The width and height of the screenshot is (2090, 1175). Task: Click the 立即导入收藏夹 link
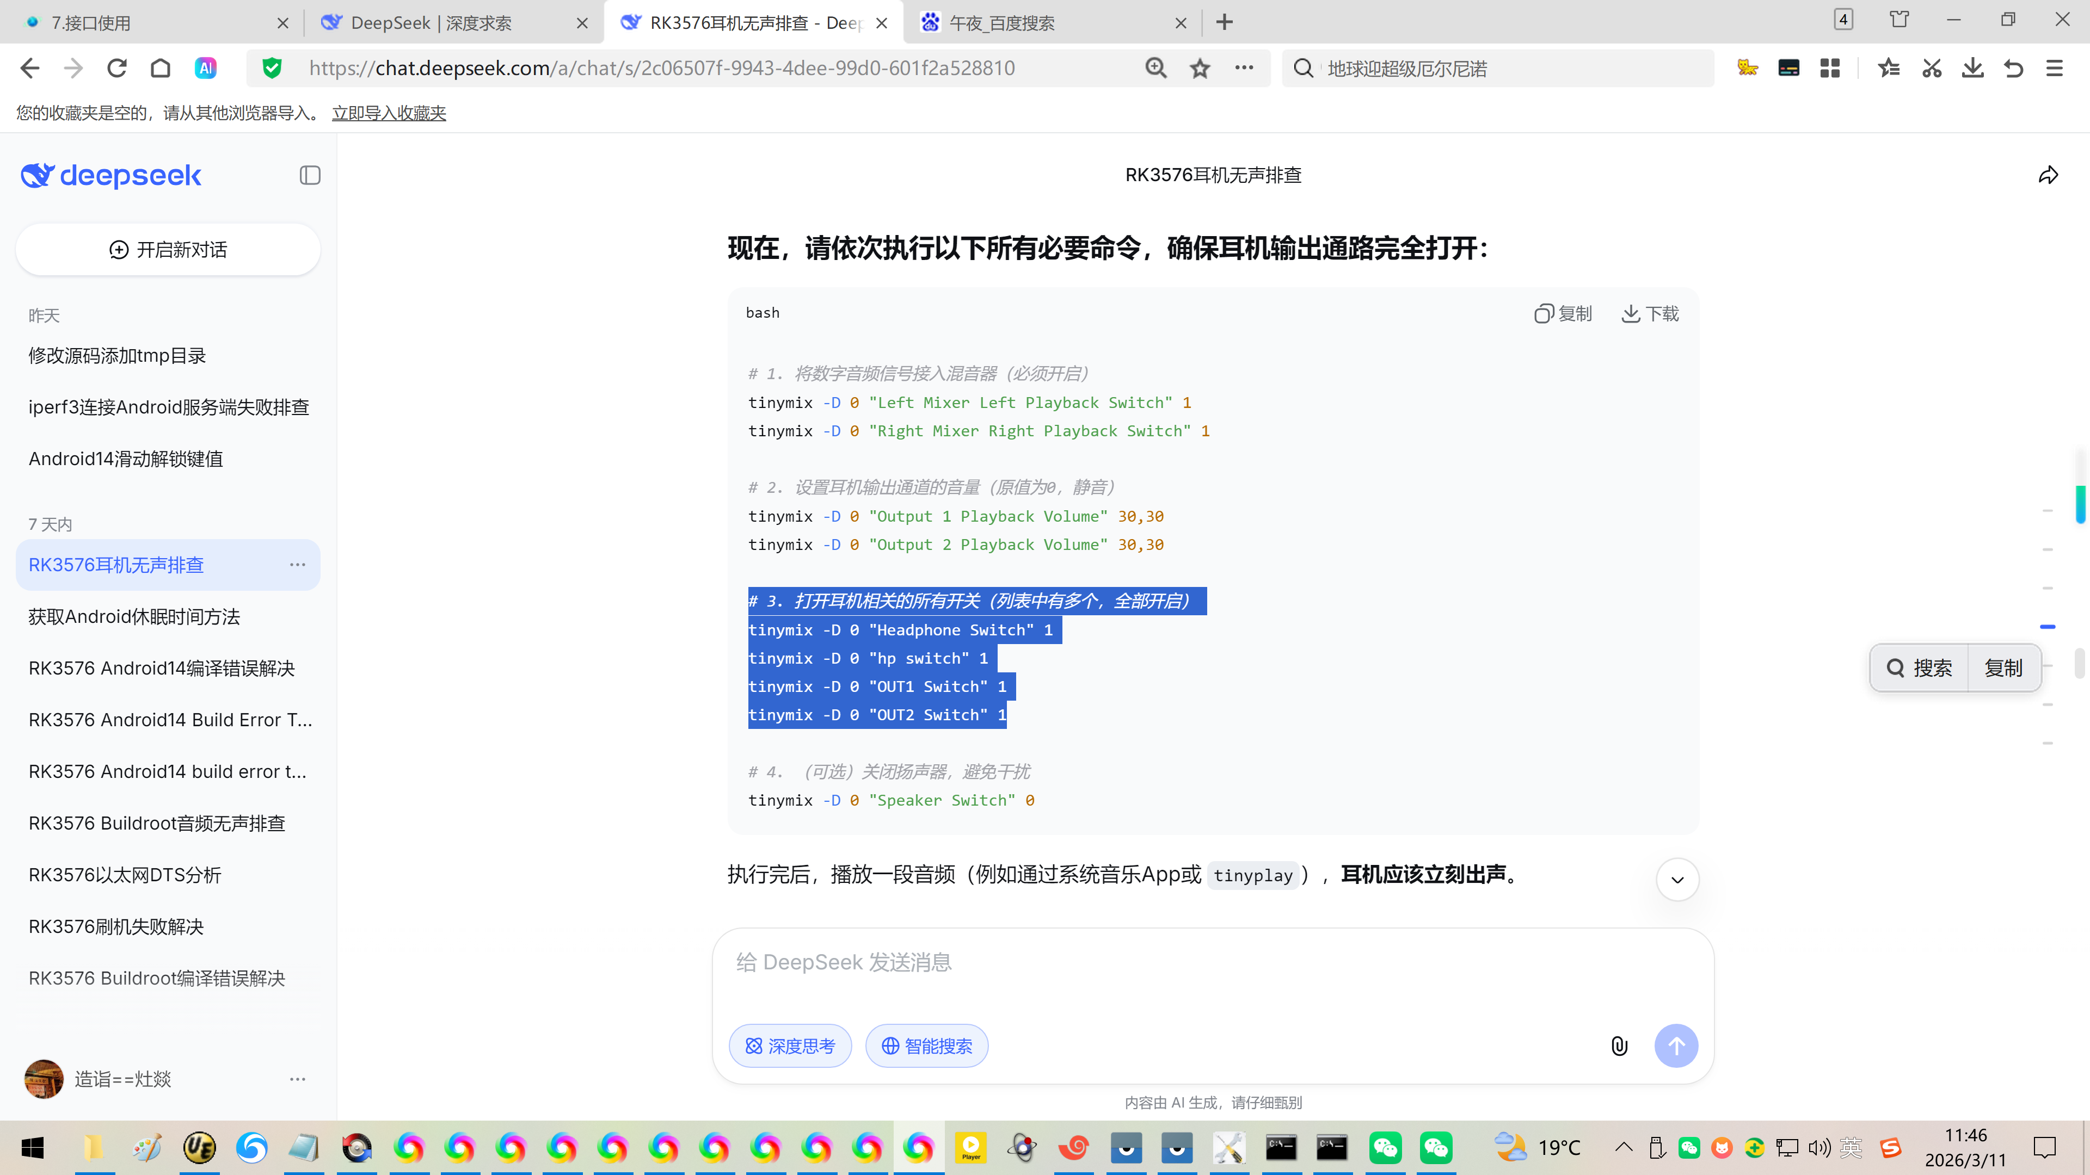pos(389,113)
